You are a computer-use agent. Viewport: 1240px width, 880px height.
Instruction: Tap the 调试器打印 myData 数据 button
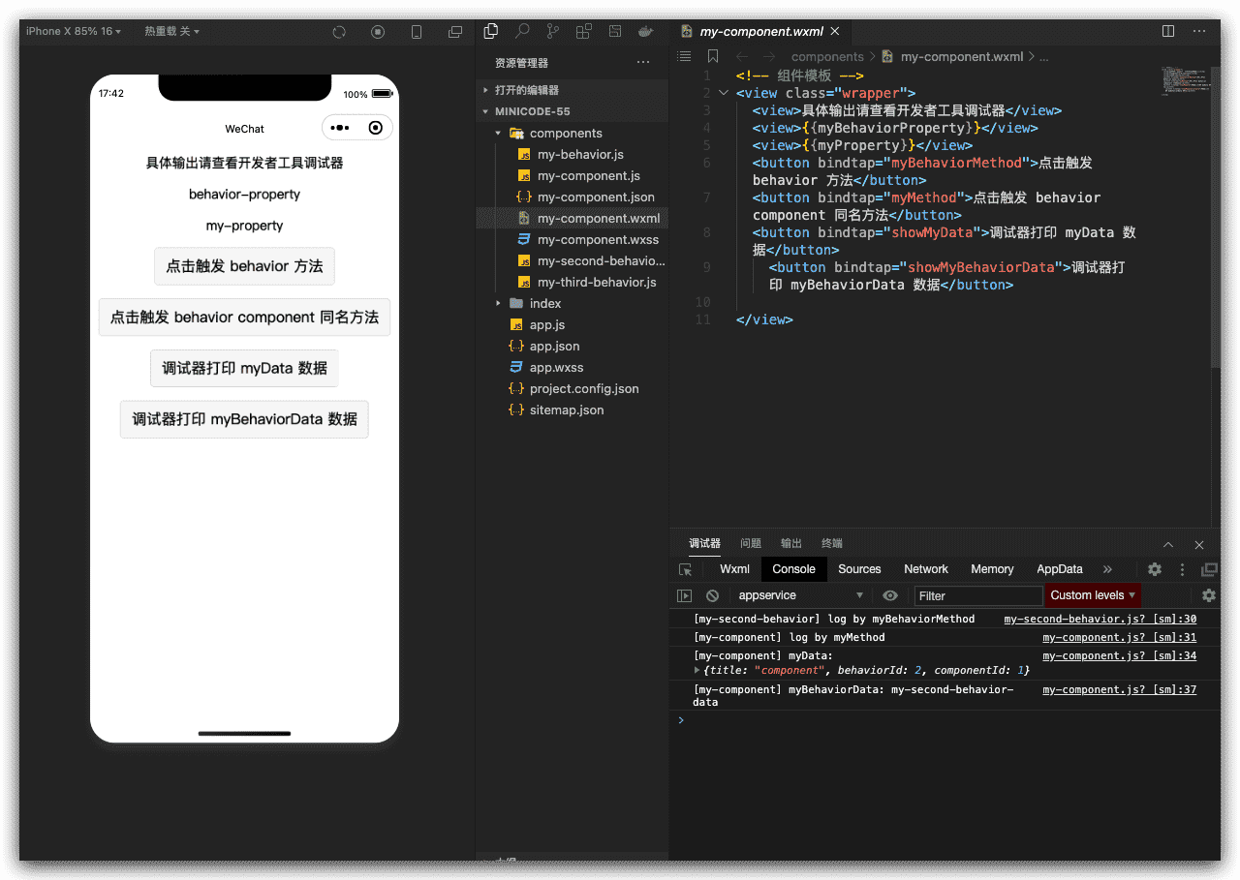click(x=244, y=368)
